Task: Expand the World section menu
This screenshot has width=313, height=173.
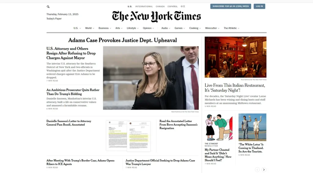Action: click(90, 28)
